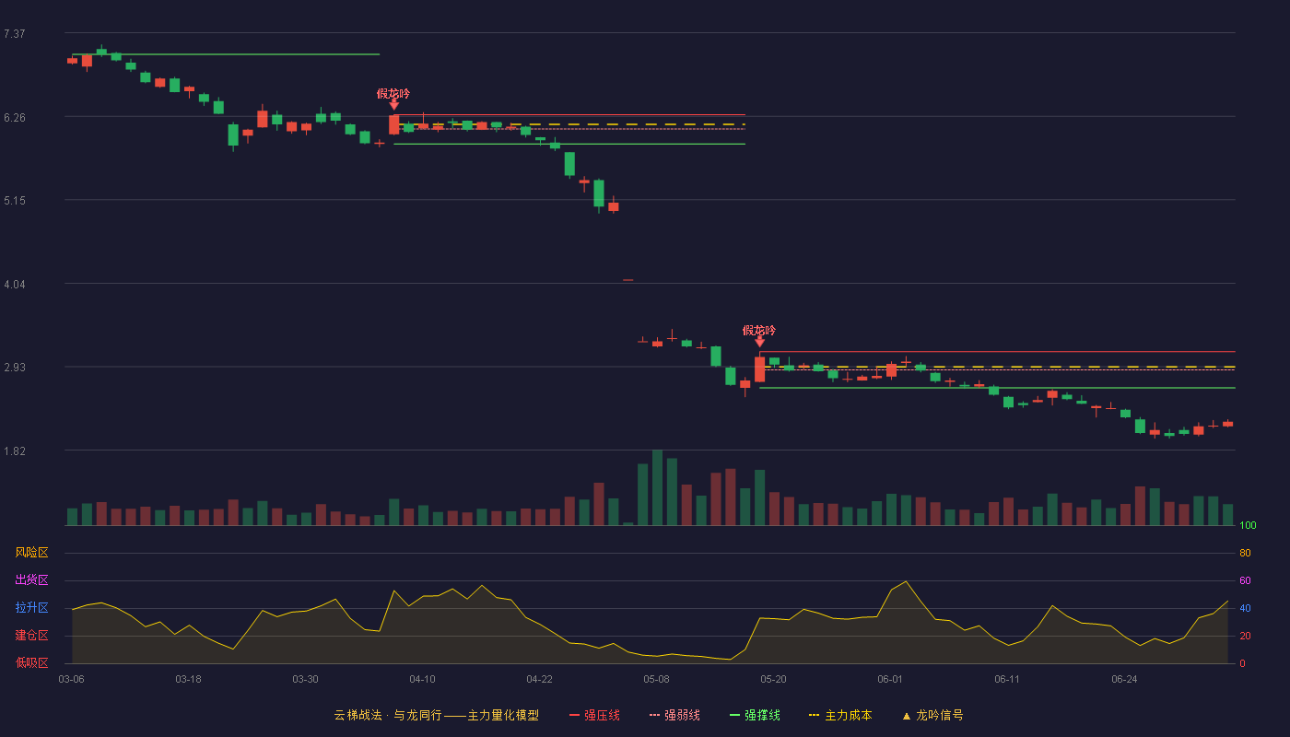
Task: Click the 4.04 price axis label
Action: point(14,285)
